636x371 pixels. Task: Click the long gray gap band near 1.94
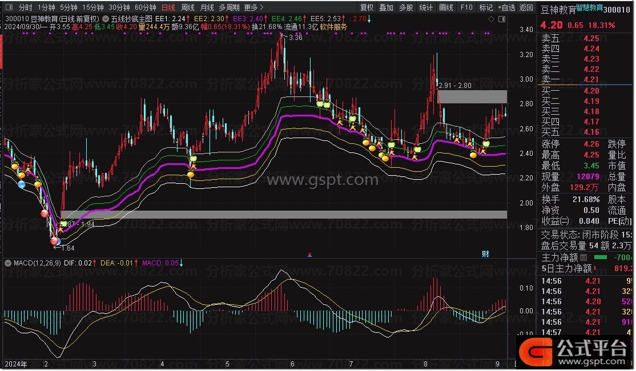tap(284, 215)
